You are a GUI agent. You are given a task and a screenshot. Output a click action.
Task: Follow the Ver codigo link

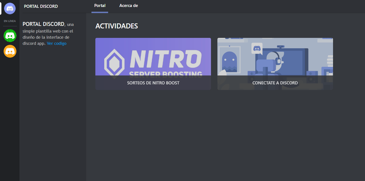[x=57, y=43]
